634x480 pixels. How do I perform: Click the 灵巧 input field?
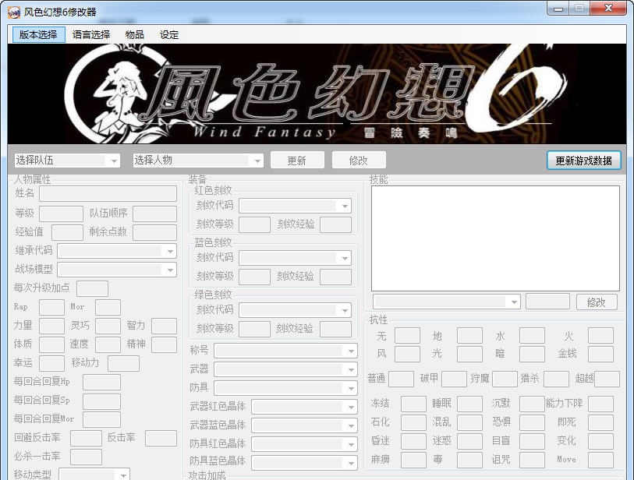108,326
